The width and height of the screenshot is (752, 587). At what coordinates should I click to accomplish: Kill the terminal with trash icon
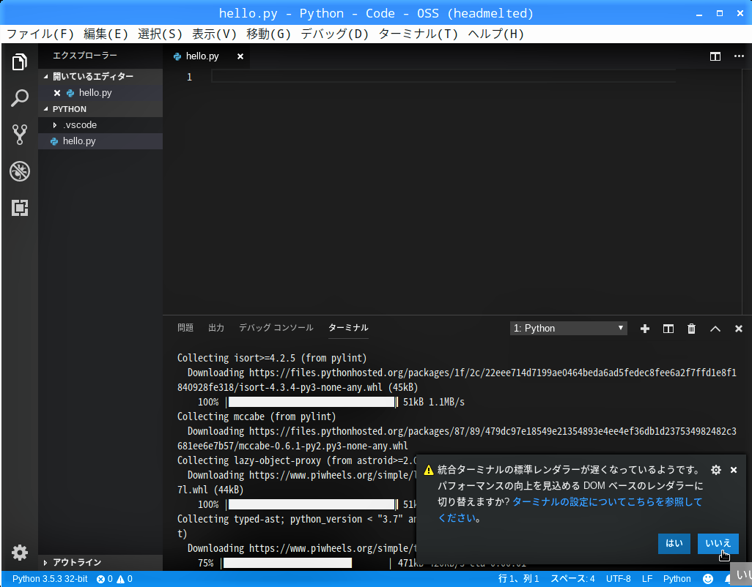tap(692, 329)
